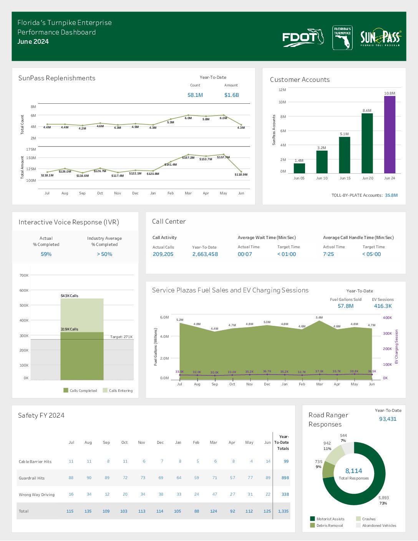
Task: Click the Road Ranger year-to-date value "93,431"
Action: [x=388, y=419]
